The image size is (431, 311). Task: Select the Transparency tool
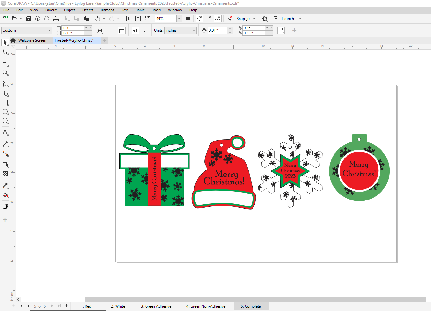coord(5,174)
